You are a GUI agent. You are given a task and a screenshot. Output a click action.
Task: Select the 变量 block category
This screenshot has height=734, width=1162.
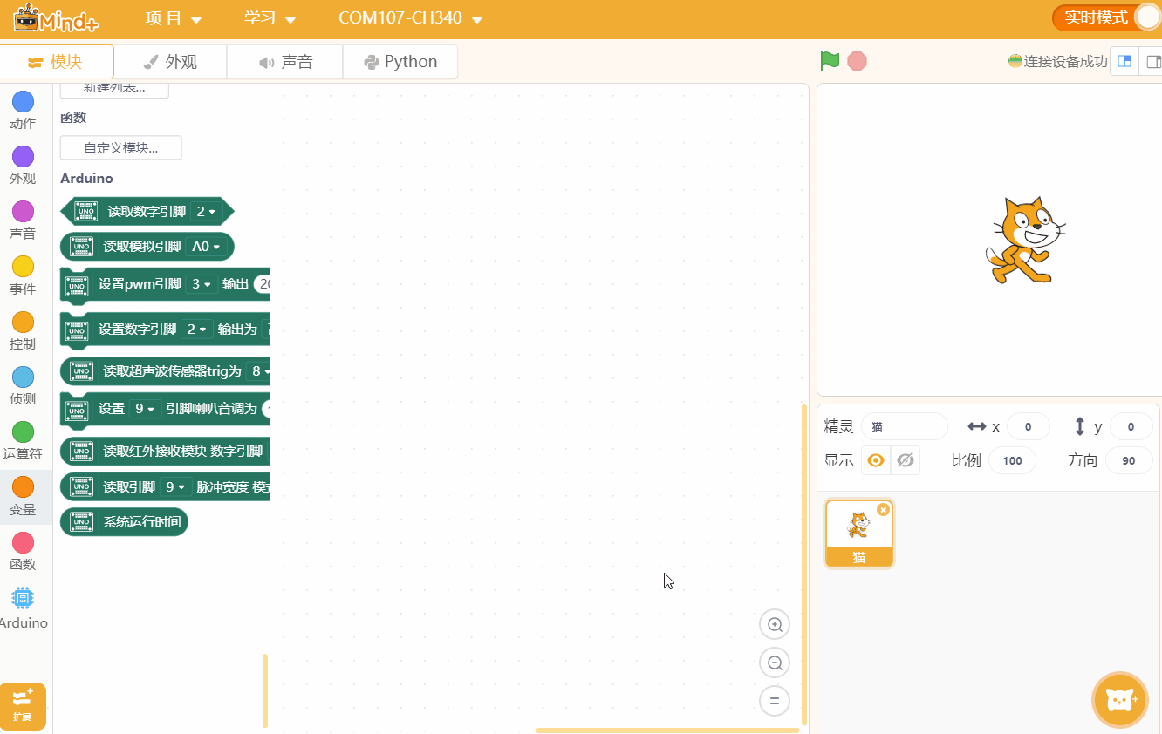point(23,496)
